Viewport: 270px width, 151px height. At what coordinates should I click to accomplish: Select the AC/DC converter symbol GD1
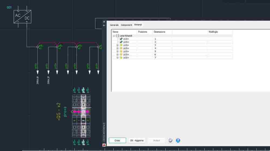click(22, 17)
